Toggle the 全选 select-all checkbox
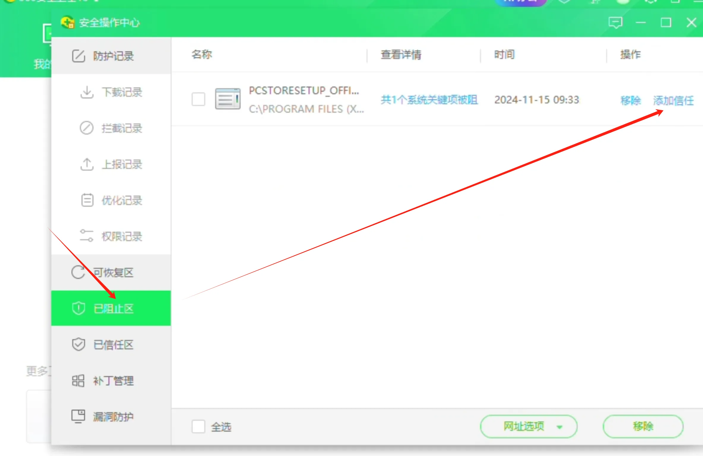703x456 pixels. tap(198, 427)
